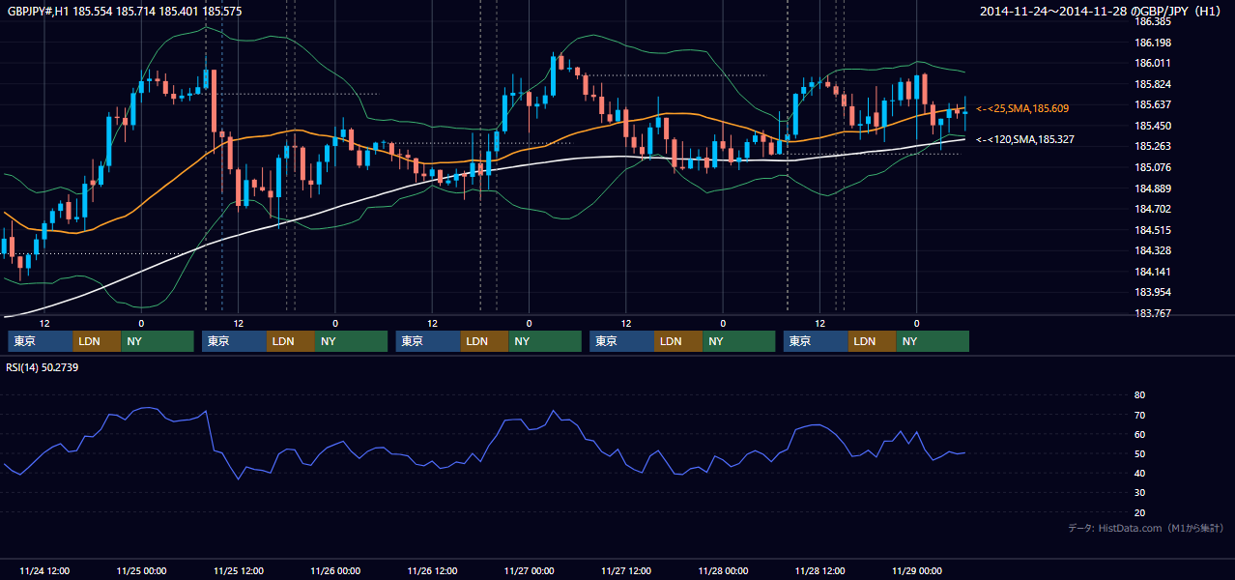Click price axis value 184.889
1235x580 pixels.
click(1153, 188)
